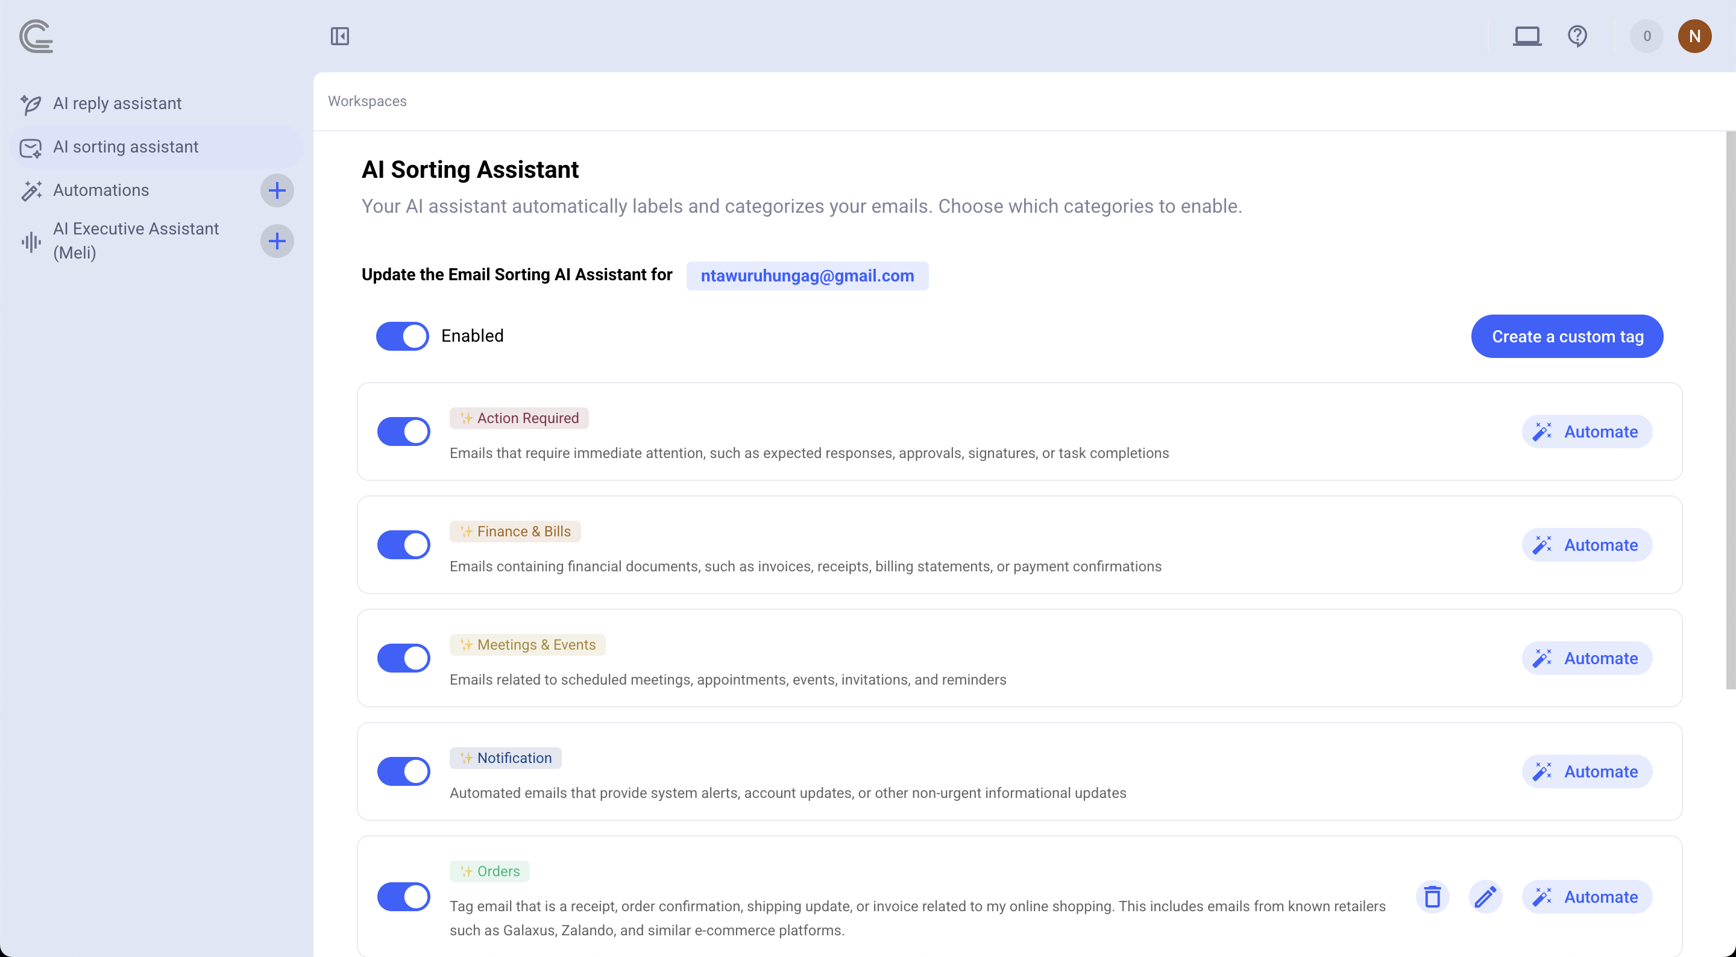
Task: Select Automations in the sidebar
Action: 101,190
